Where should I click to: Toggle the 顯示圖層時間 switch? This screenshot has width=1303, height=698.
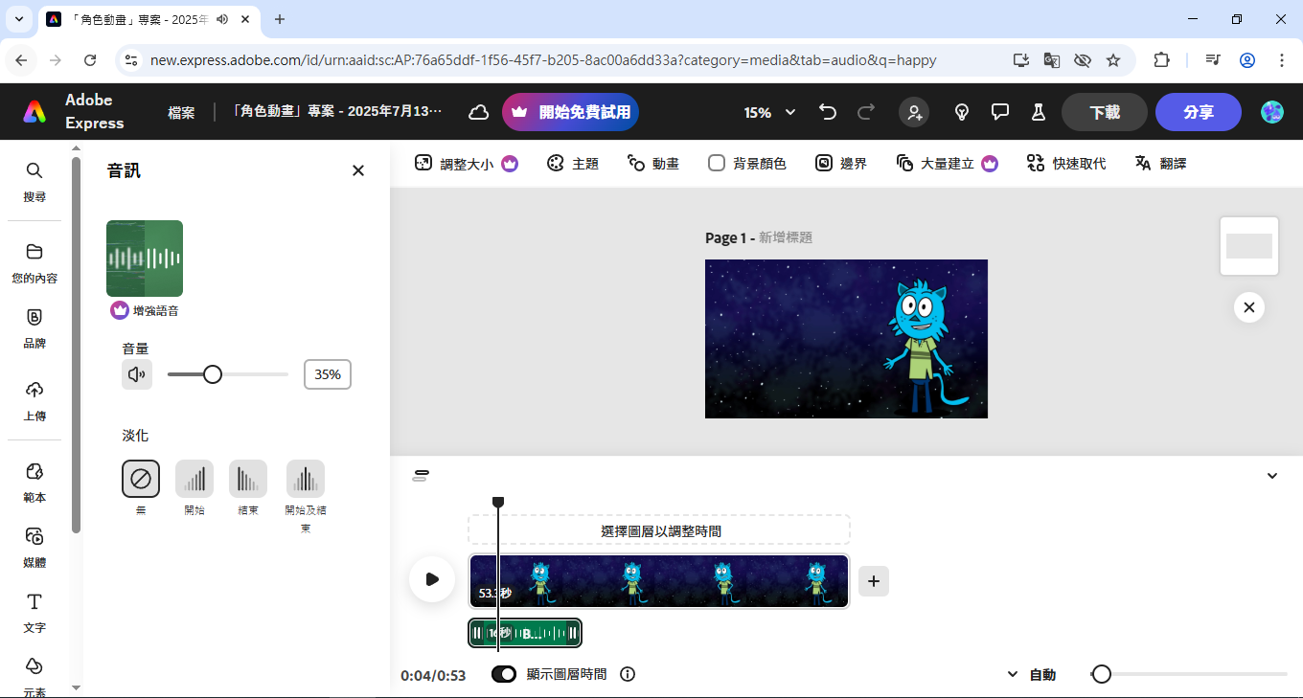pos(504,674)
